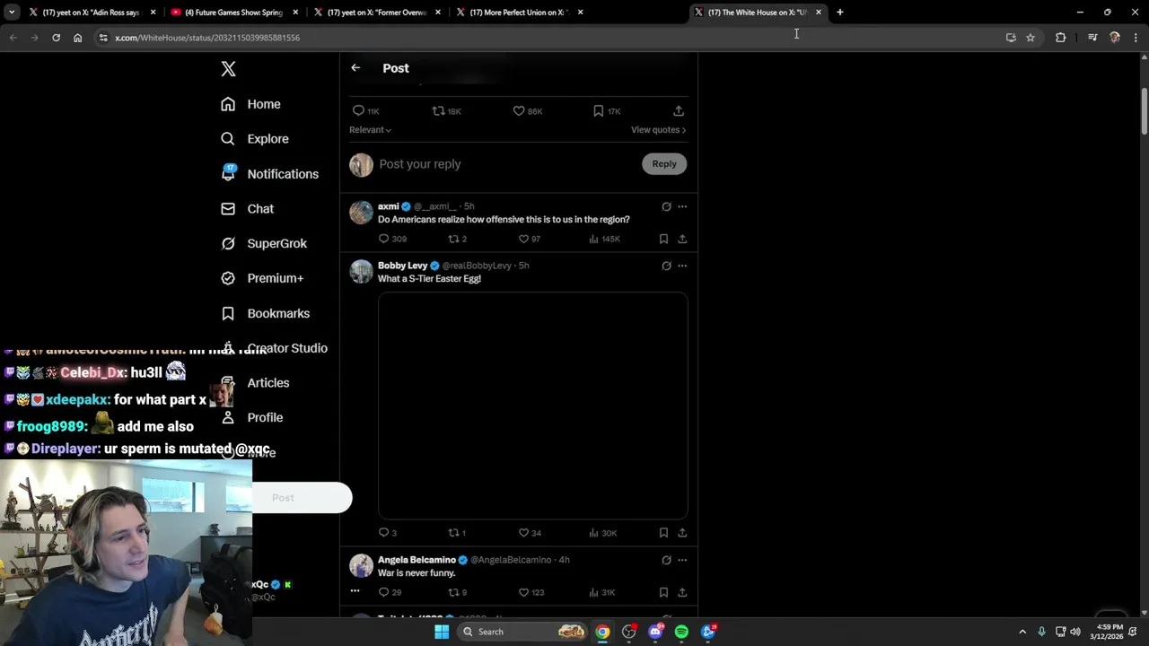1149x646 pixels.
Task: Bookmark Bobby Levy's reply
Action: tap(663, 533)
